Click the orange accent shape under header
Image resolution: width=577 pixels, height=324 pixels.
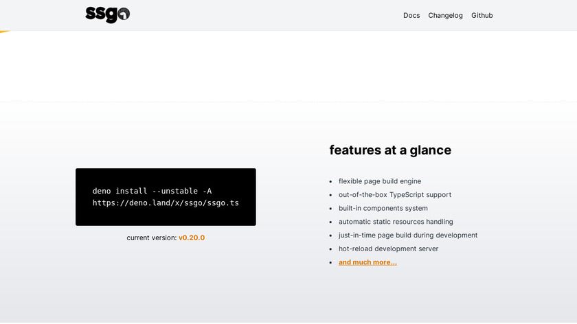4,32
